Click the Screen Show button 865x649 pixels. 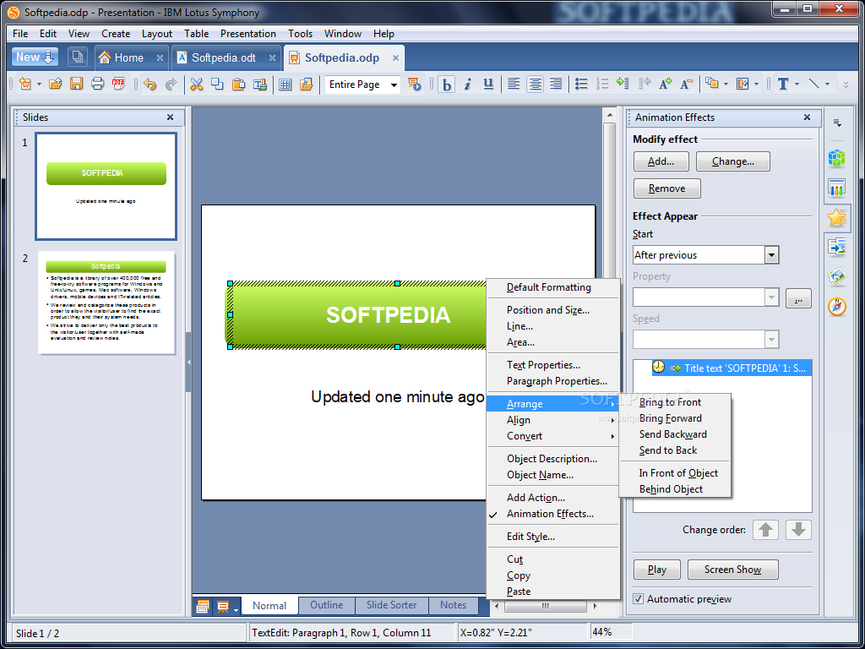pyautogui.click(x=732, y=570)
